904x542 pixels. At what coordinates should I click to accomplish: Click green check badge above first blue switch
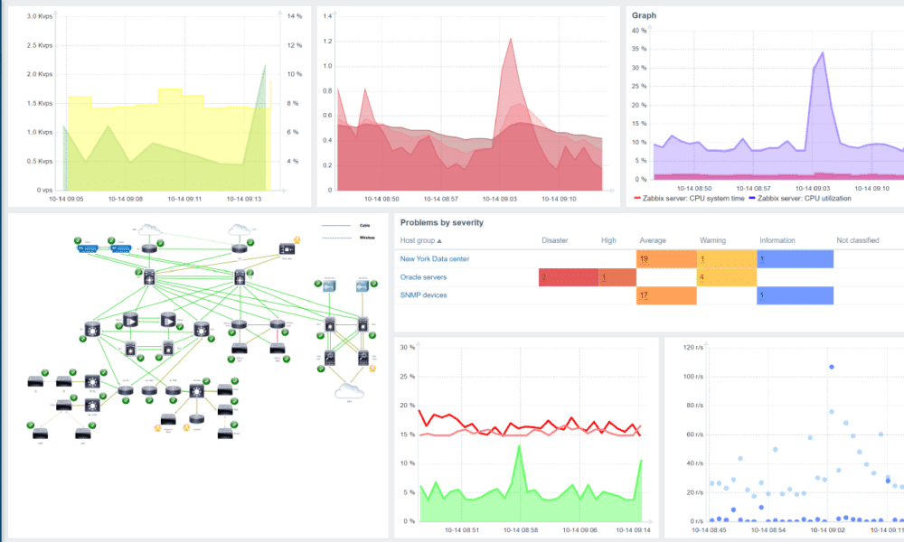[77, 240]
